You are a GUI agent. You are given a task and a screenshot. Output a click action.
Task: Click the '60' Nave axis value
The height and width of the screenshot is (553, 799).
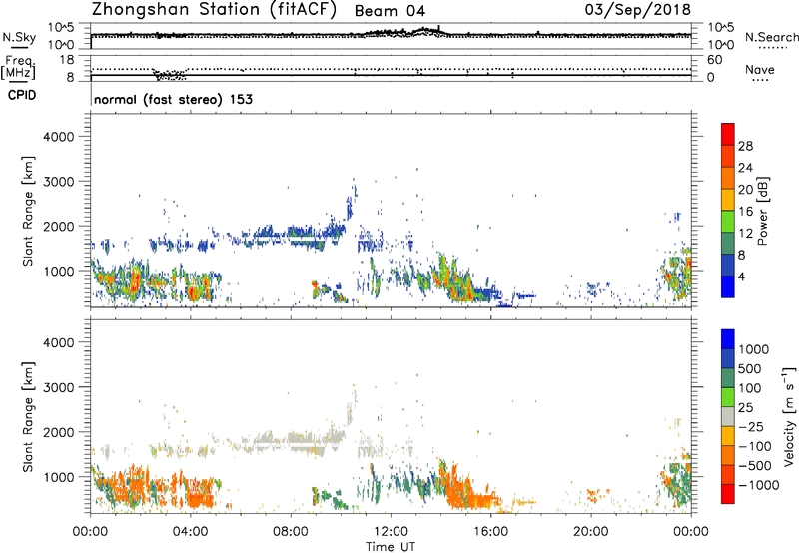click(x=714, y=60)
